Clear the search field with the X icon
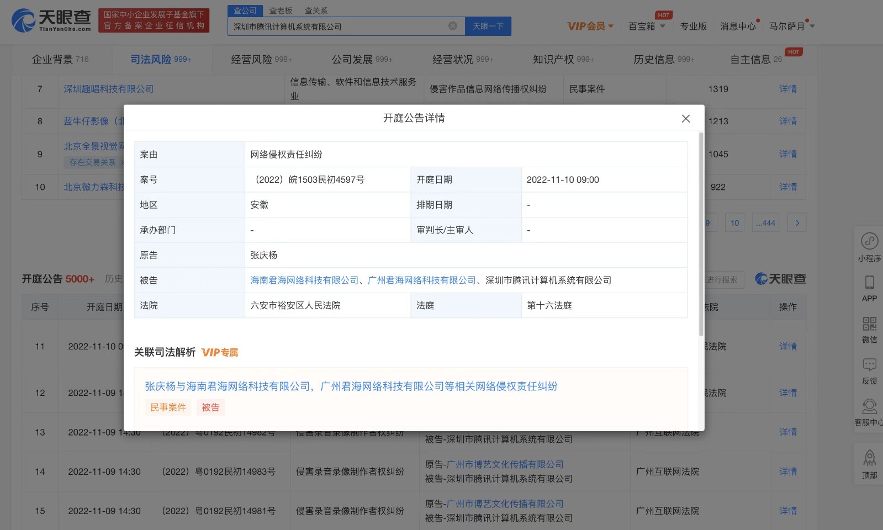The width and height of the screenshot is (883, 530). [453, 26]
